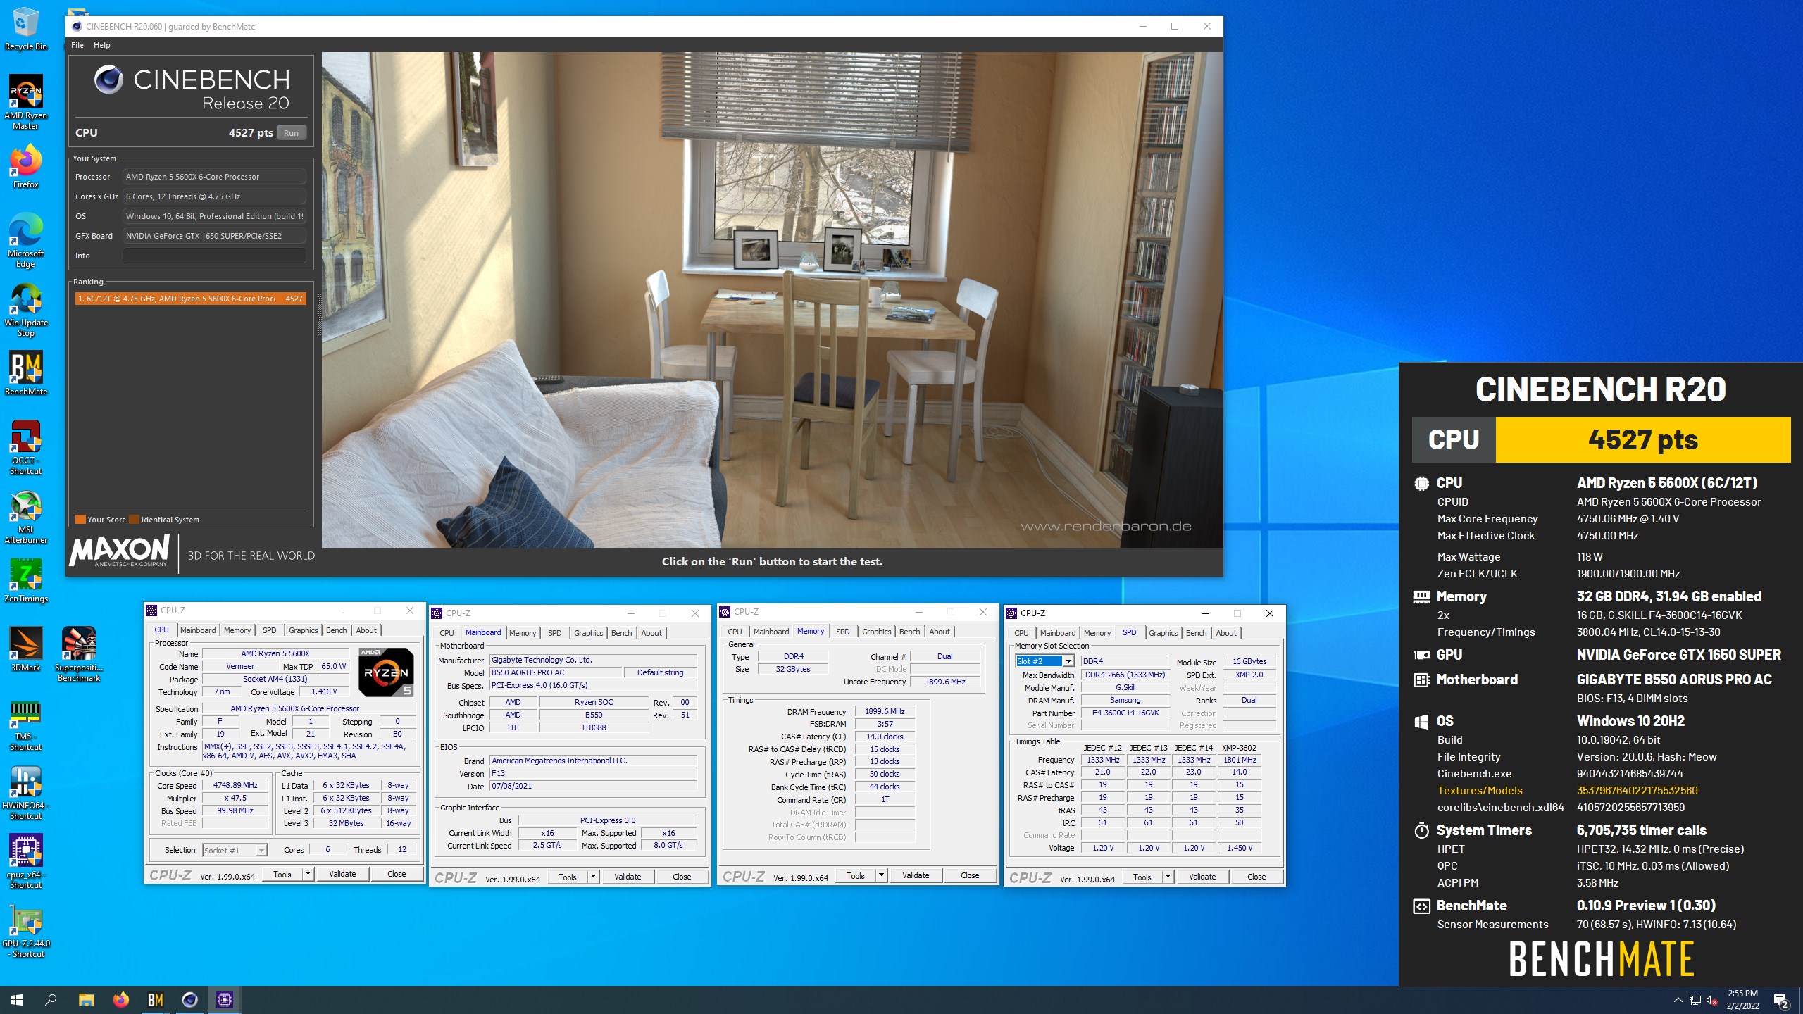This screenshot has height=1014, width=1803.
Task: Select the TM5 shortcut icon
Action: pyautogui.click(x=25, y=725)
